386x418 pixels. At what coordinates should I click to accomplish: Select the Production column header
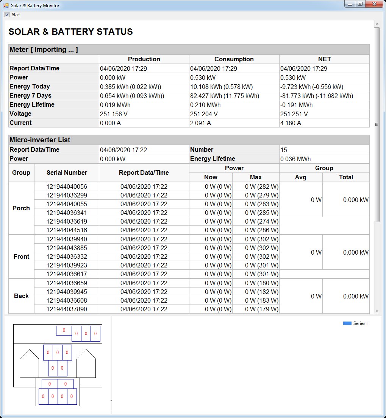click(x=144, y=59)
